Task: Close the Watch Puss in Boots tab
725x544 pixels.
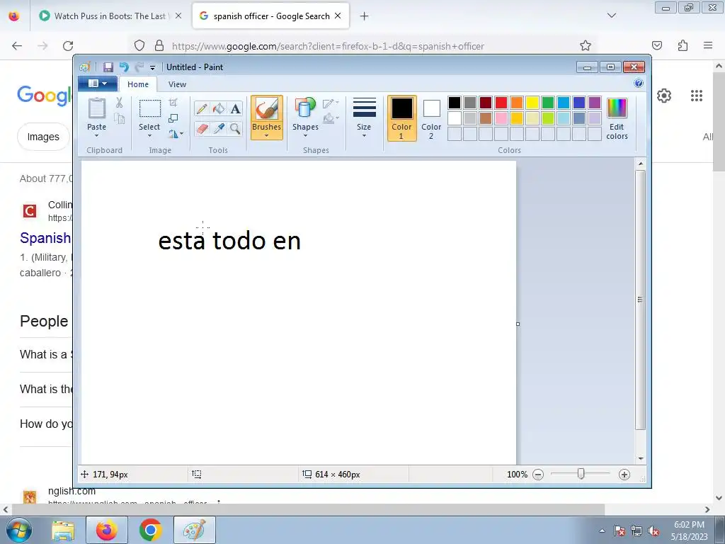Action: [x=178, y=16]
